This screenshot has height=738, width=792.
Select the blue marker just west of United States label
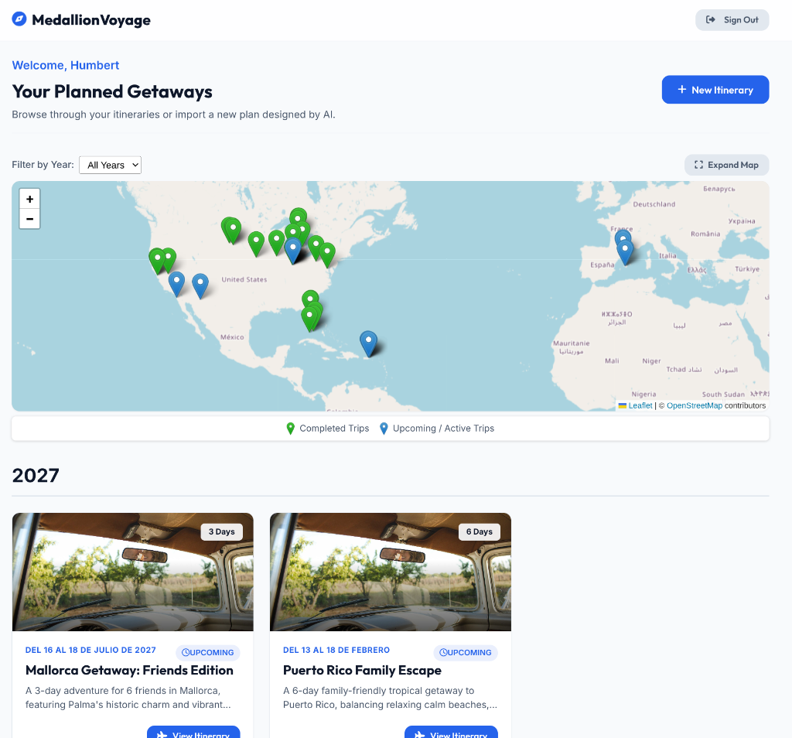tap(200, 286)
